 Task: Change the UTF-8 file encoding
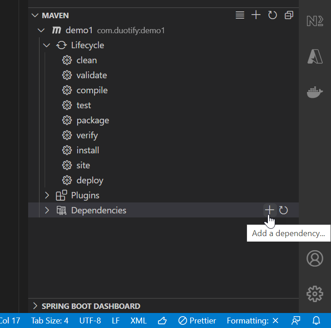pyautogui.click(x=90, y=321)
